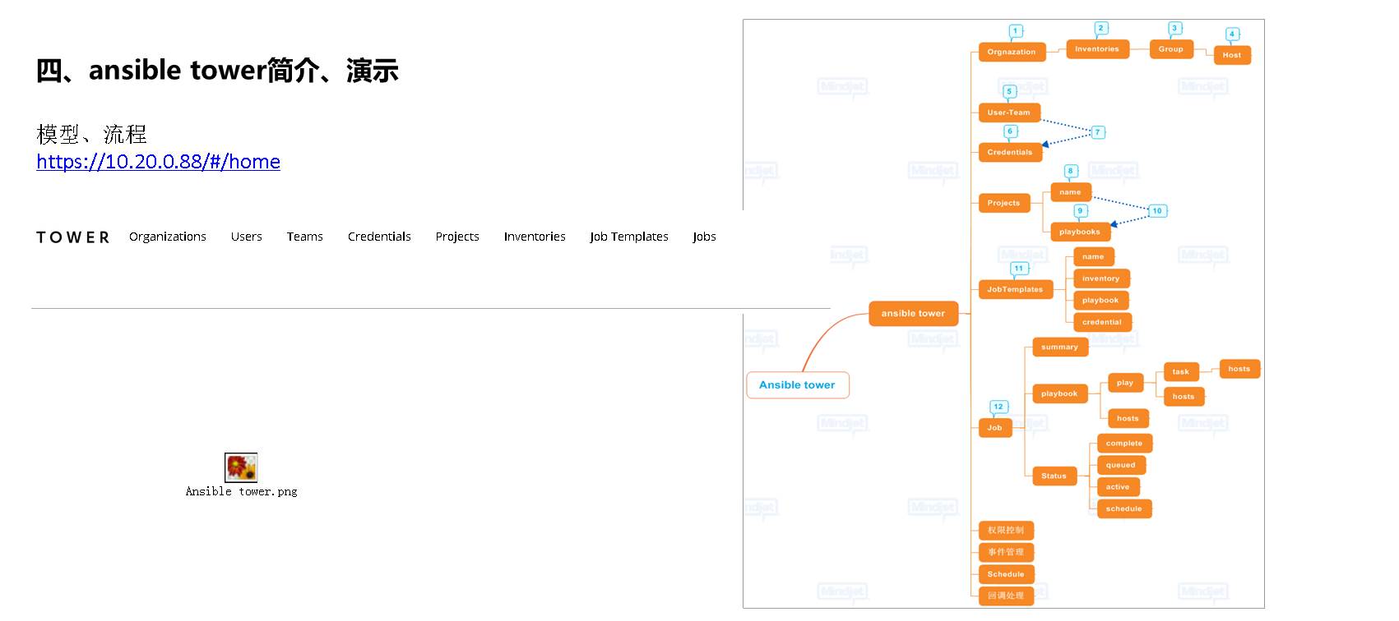Select the 'active' status node
The image size is (1399, 621).
click(x=1118, y=487)
